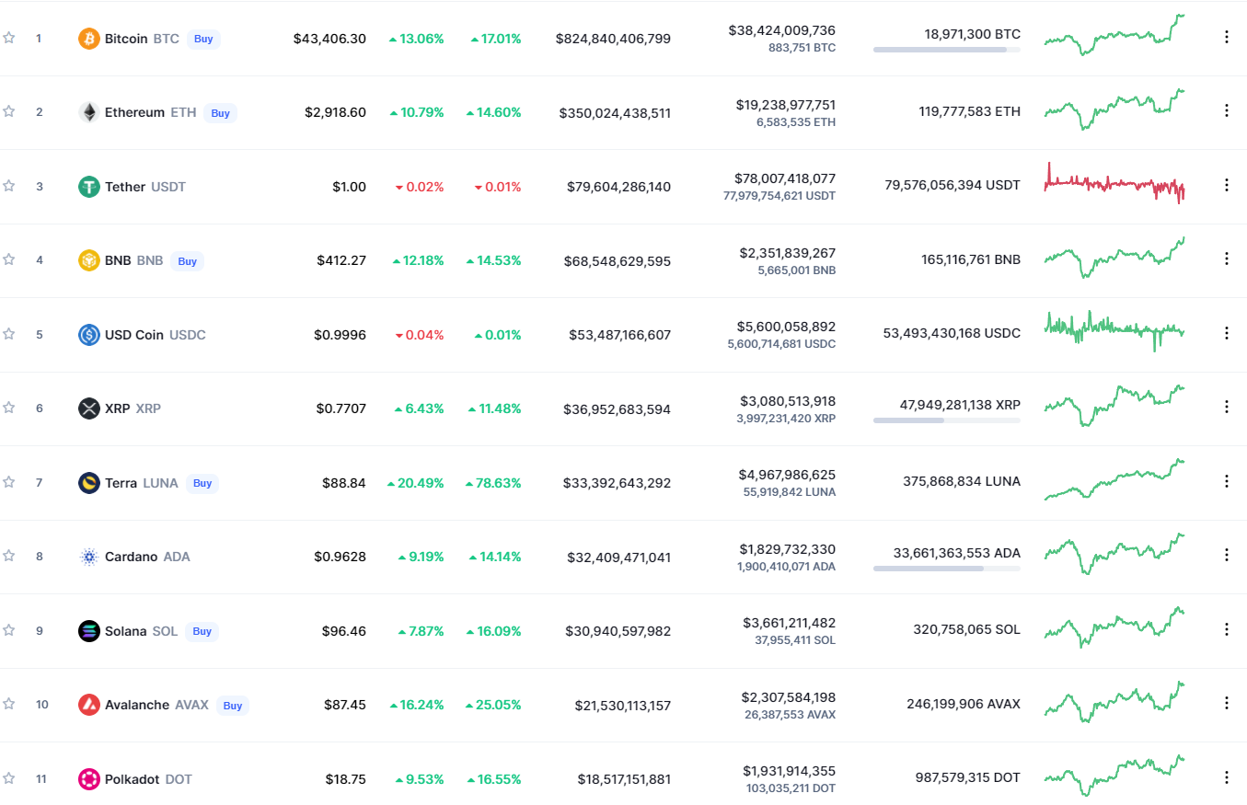The image size is (1247, 805).
Task: Click the Buy button beside Solana
Action: pos(202,631)
